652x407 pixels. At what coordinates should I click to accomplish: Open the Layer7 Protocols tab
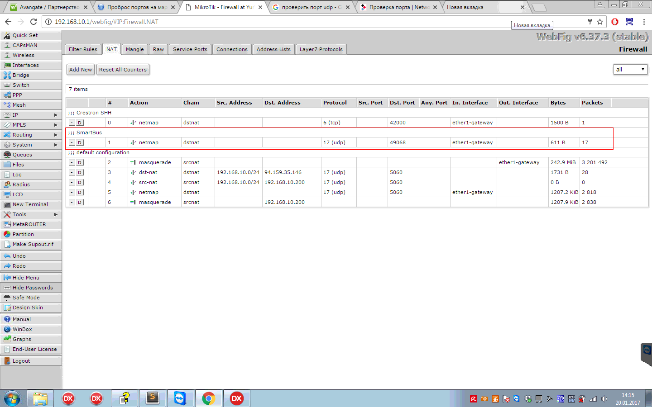(x=321, y=49)
